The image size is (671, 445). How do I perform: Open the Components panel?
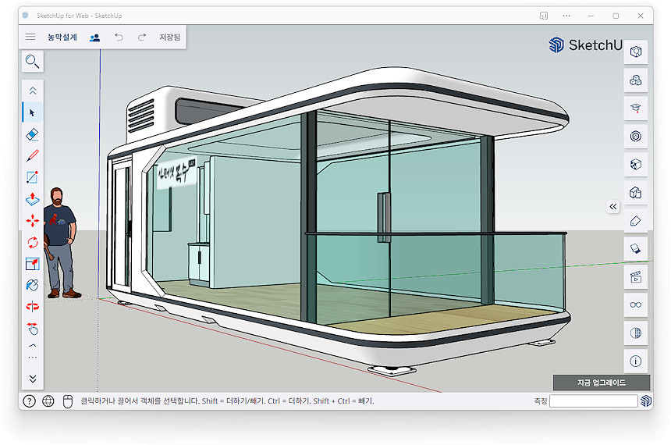(635, 80)
